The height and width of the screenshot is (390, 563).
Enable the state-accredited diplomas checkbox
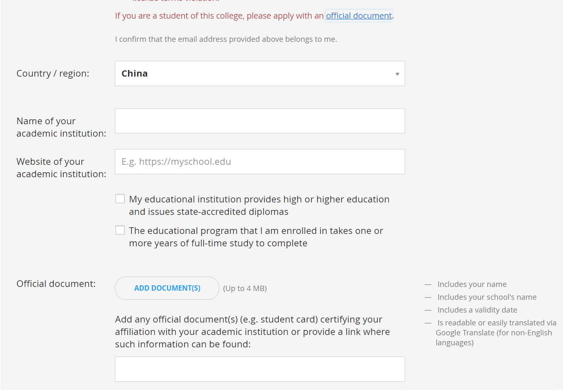click(x=120, y=198)
